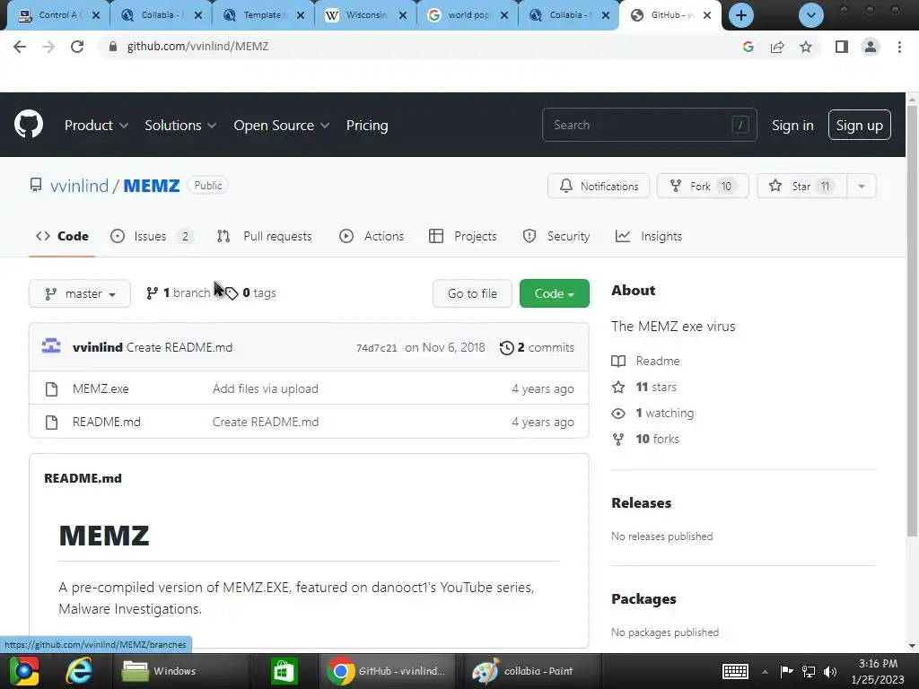This screenshot has width=919, height=689.
Task: Open commit hash 74d7c21
Action: pyautogui.click(x=376, y=348)
